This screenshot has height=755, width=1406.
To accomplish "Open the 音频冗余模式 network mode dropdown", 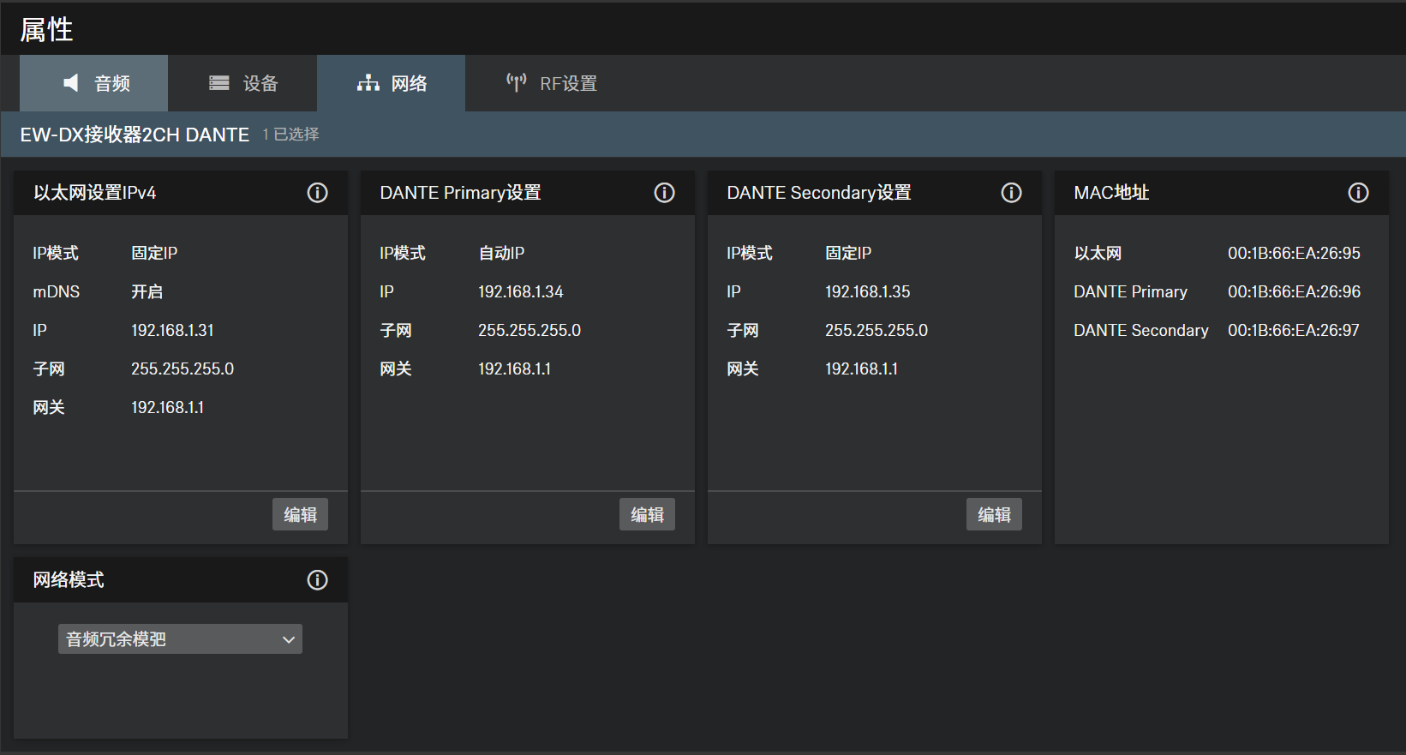I will [179, 639].
